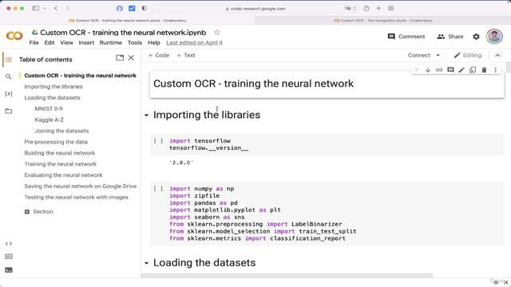Run the import numpy cell
The height and width of the screenshot is (287, 511).
158,189
